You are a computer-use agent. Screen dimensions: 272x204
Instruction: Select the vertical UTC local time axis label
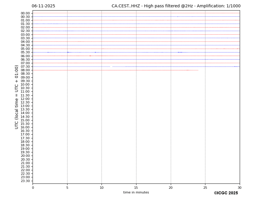[x=17, y=97]
